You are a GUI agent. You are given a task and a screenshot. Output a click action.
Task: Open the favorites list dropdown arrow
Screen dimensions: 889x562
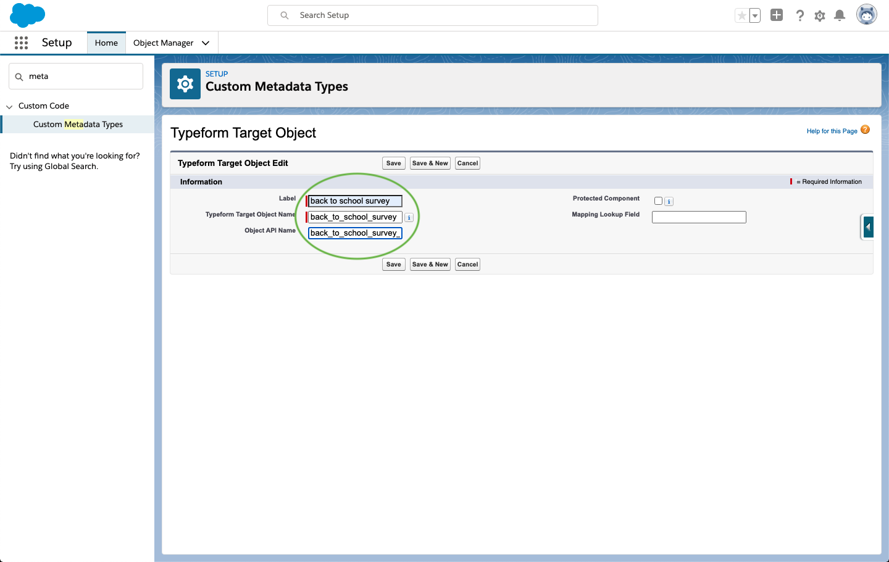point(754,15)
